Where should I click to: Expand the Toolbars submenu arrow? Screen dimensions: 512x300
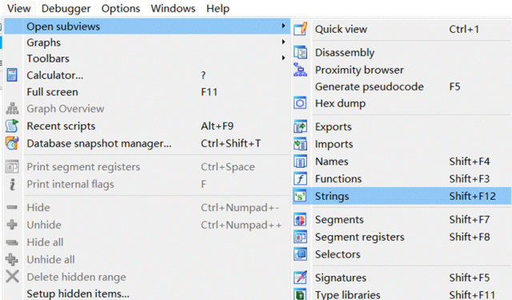click(283, 58)
